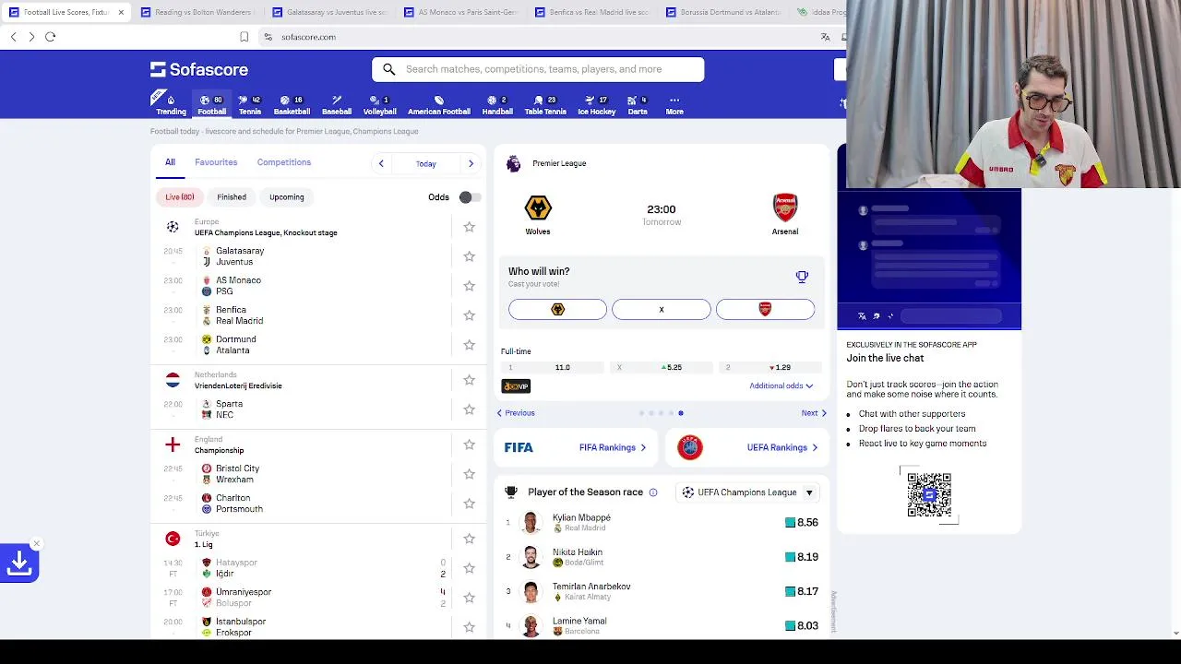This screenshot has width=1181, height=664.
Task: Vote for Wolves to win
Action: 557,309
